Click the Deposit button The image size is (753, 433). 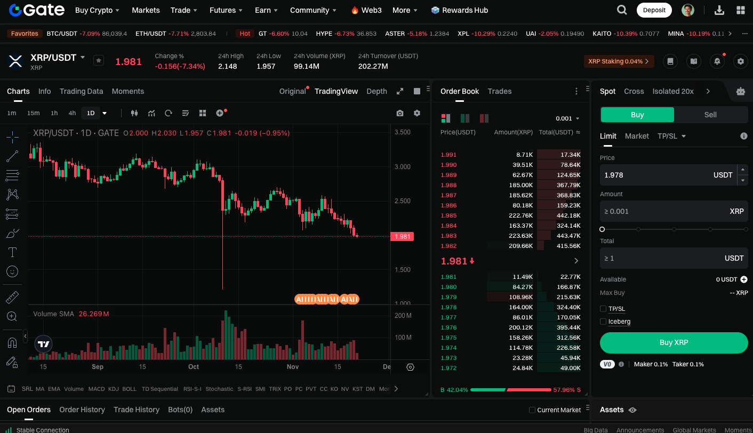[x=654, y=10]
